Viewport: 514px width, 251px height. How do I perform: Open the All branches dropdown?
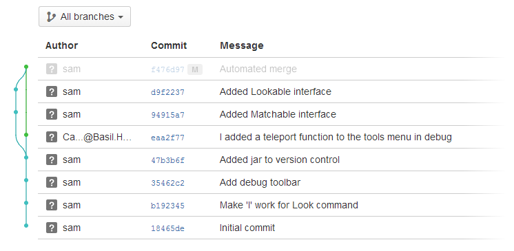pos(85,17)
